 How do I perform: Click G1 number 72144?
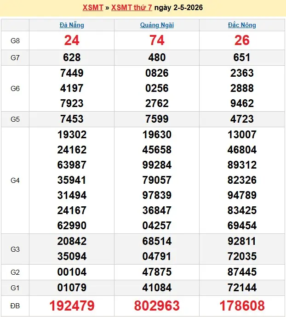pyautogui.click(x=242, y=288)
